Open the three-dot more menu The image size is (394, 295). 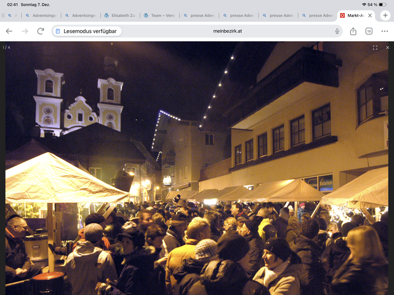[x=385, y=31]
